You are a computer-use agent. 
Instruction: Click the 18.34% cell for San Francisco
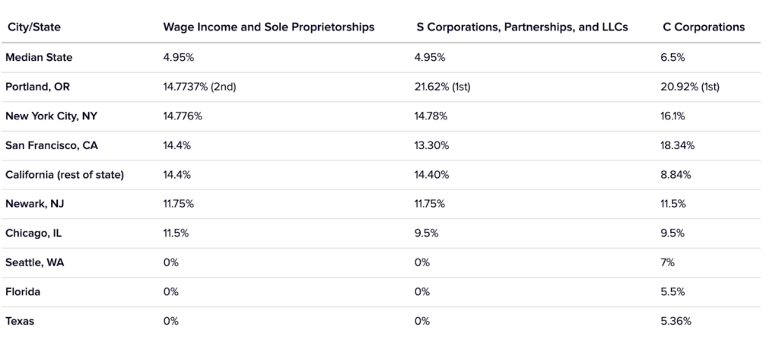(679, 145)
